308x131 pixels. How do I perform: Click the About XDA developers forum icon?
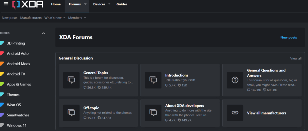tap(153, 113)
